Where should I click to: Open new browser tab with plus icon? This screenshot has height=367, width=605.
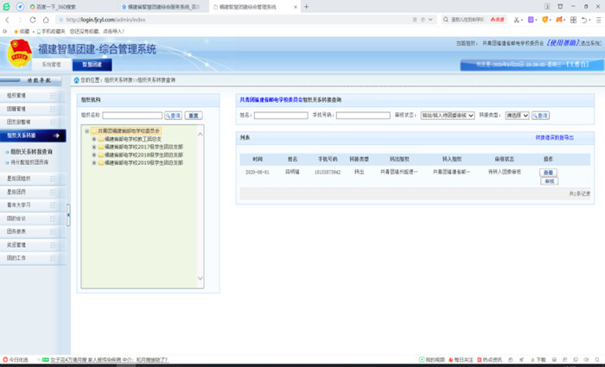click(306, 6)
